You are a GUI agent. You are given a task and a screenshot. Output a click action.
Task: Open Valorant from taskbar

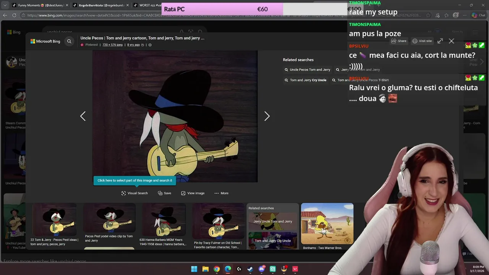(295, 269)
